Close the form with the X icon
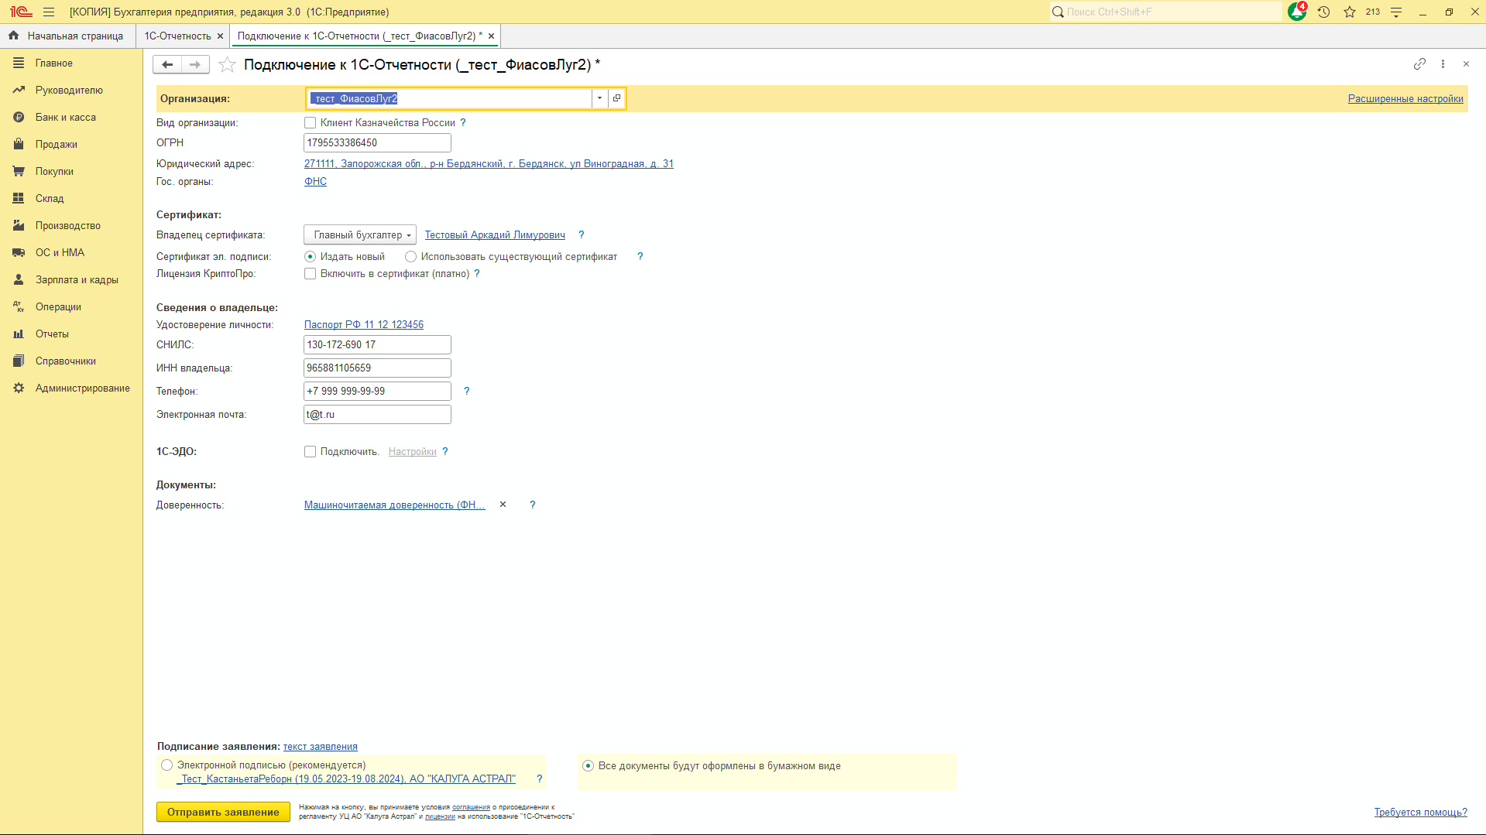The width and height of the screenshot is (1486, 835). (1466, 64)
